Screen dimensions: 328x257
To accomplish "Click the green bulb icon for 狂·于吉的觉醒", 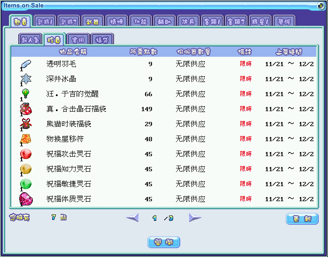I will (x=25, y=94).
